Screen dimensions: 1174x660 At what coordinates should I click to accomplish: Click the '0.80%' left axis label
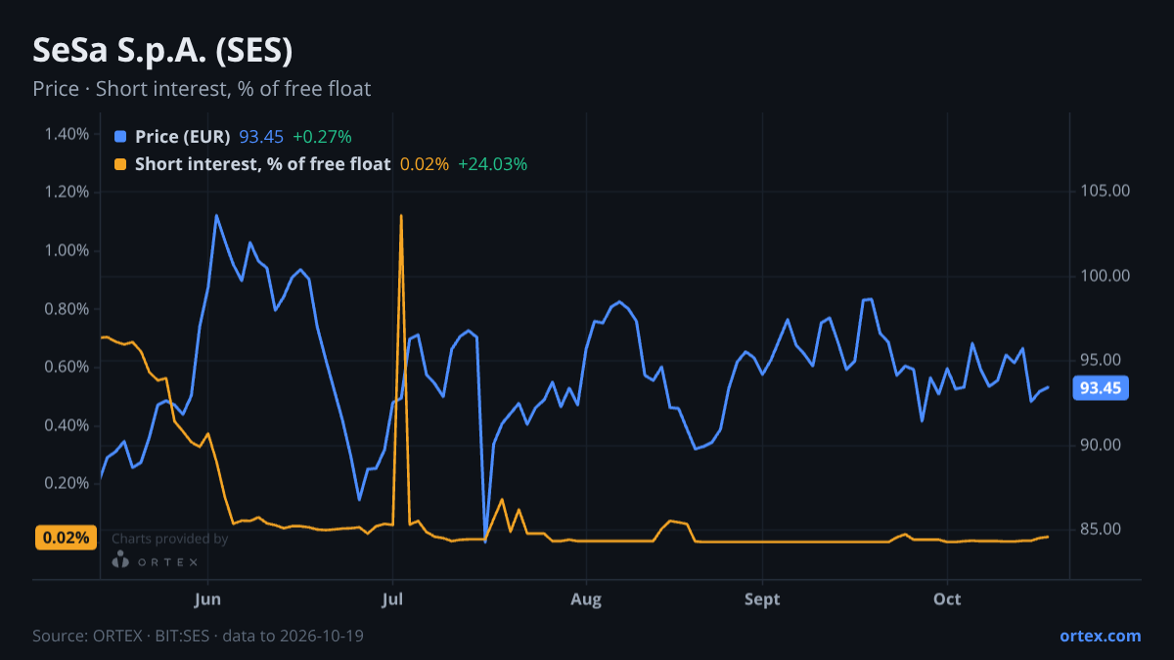coord(67,309)
